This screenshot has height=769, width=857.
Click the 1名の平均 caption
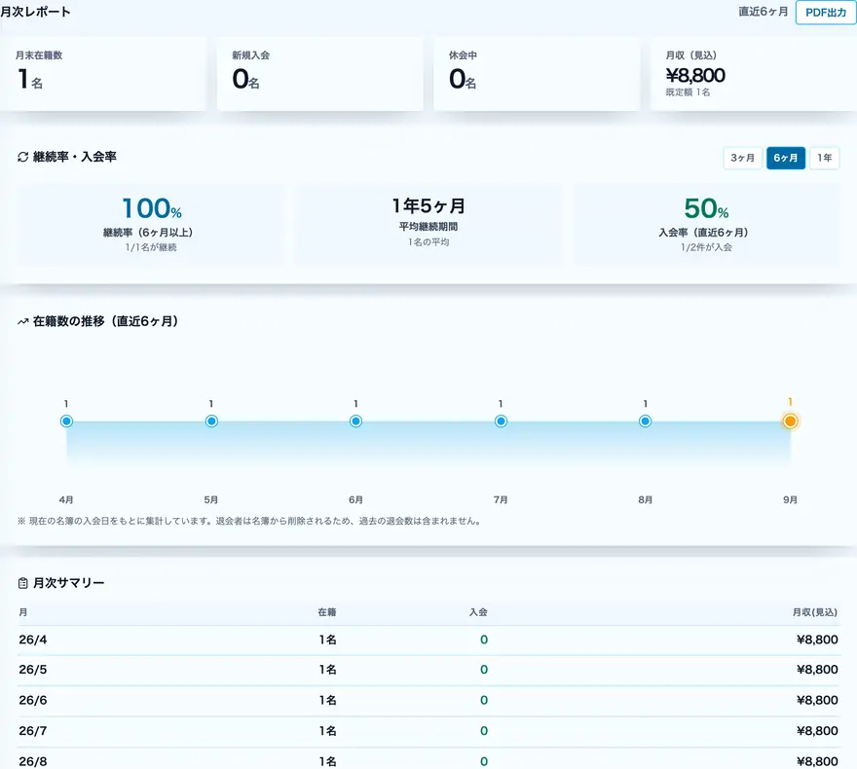pyautogui.click(x=428, y=242)
